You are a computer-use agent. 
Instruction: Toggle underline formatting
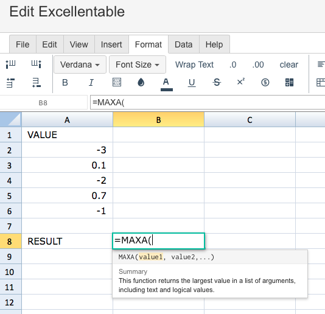click(192, 83)
